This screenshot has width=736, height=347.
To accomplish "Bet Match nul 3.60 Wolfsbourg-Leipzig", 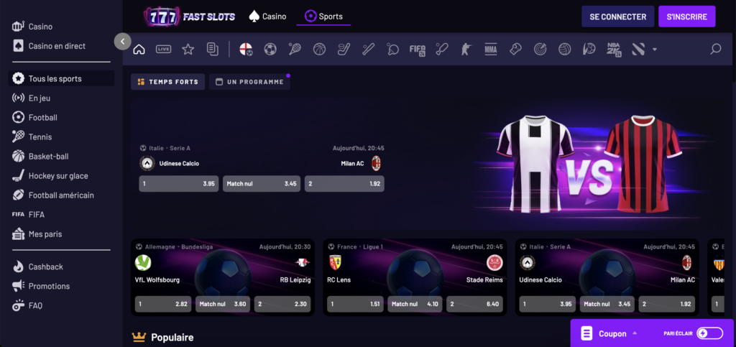I will point(223,304).
